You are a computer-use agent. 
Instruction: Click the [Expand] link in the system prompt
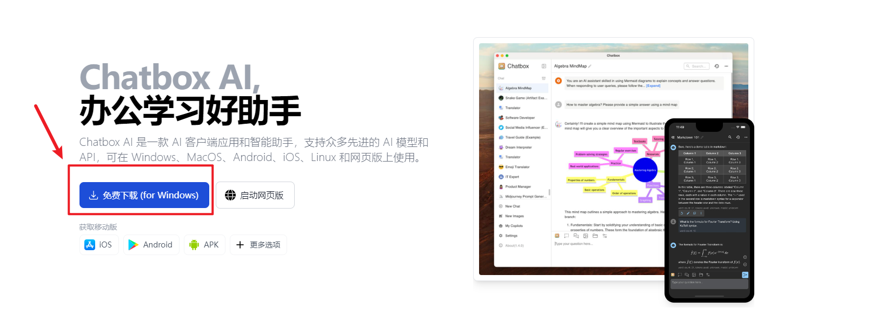tap(653, 85)
